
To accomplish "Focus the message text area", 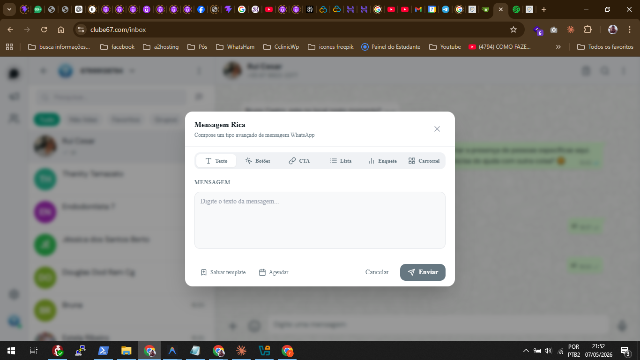I will coord(320,220).
